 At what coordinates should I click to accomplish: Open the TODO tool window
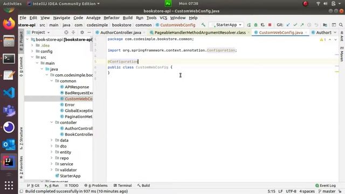71,185
